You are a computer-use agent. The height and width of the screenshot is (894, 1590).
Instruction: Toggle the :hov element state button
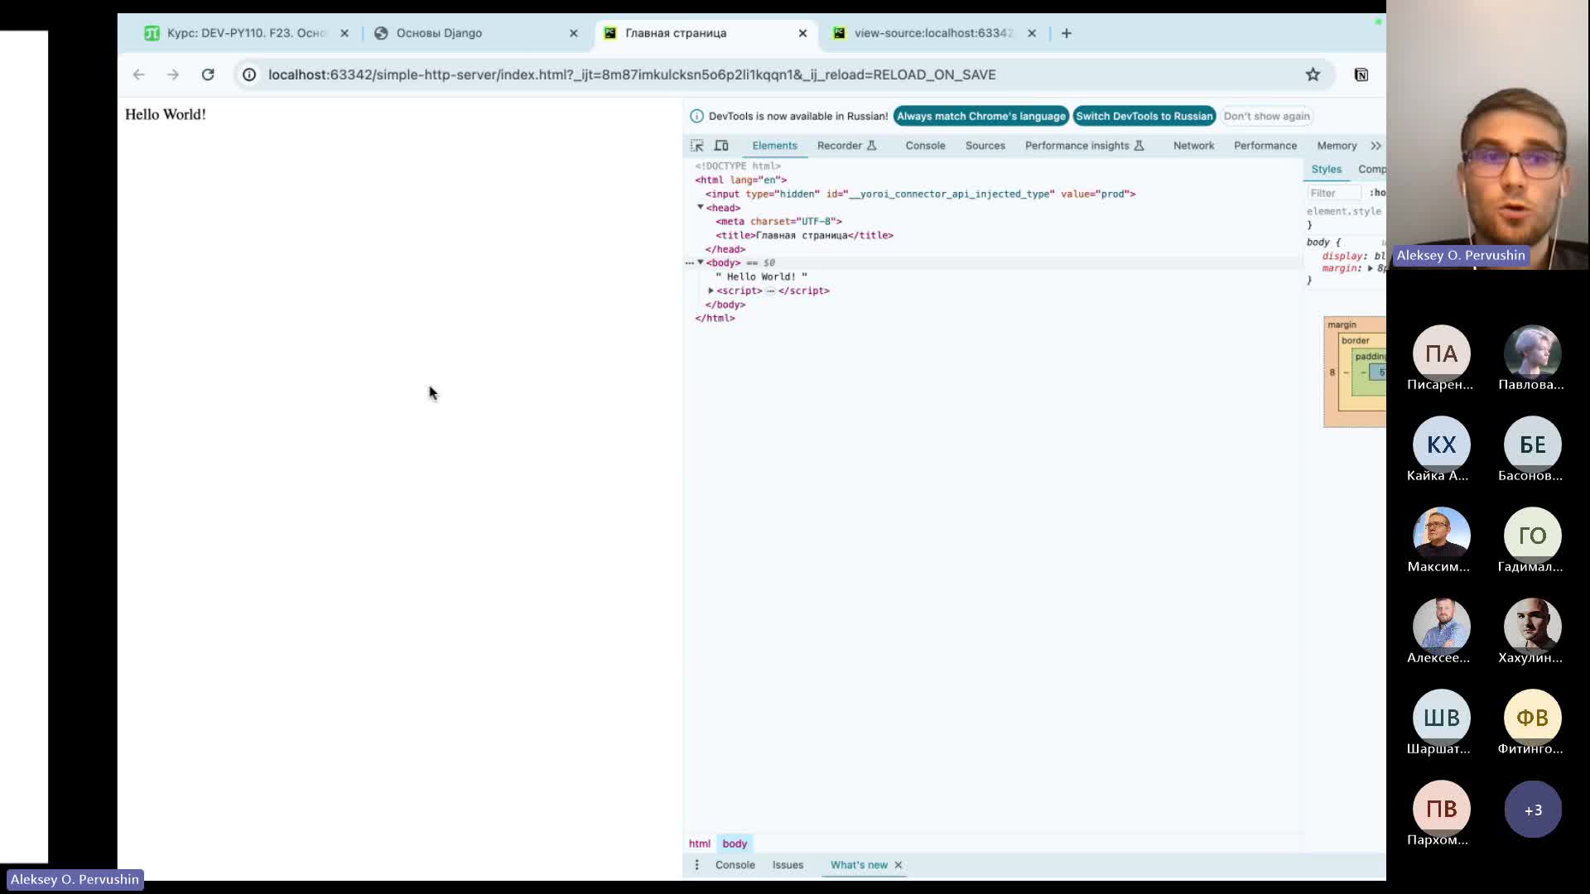[x=1377, y=193]
